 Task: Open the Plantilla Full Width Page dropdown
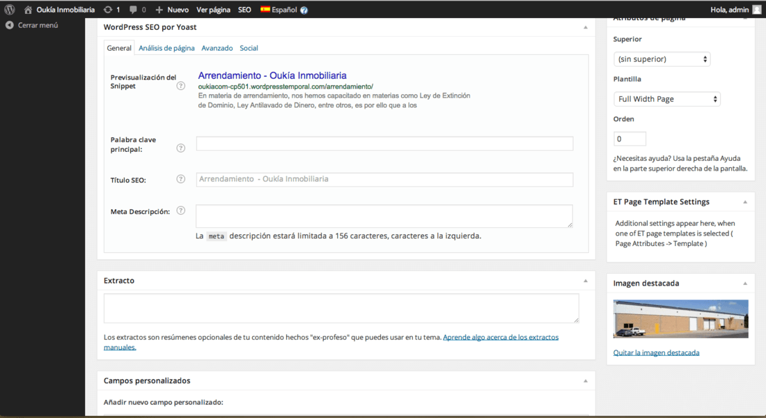click(x=667, y=99)
